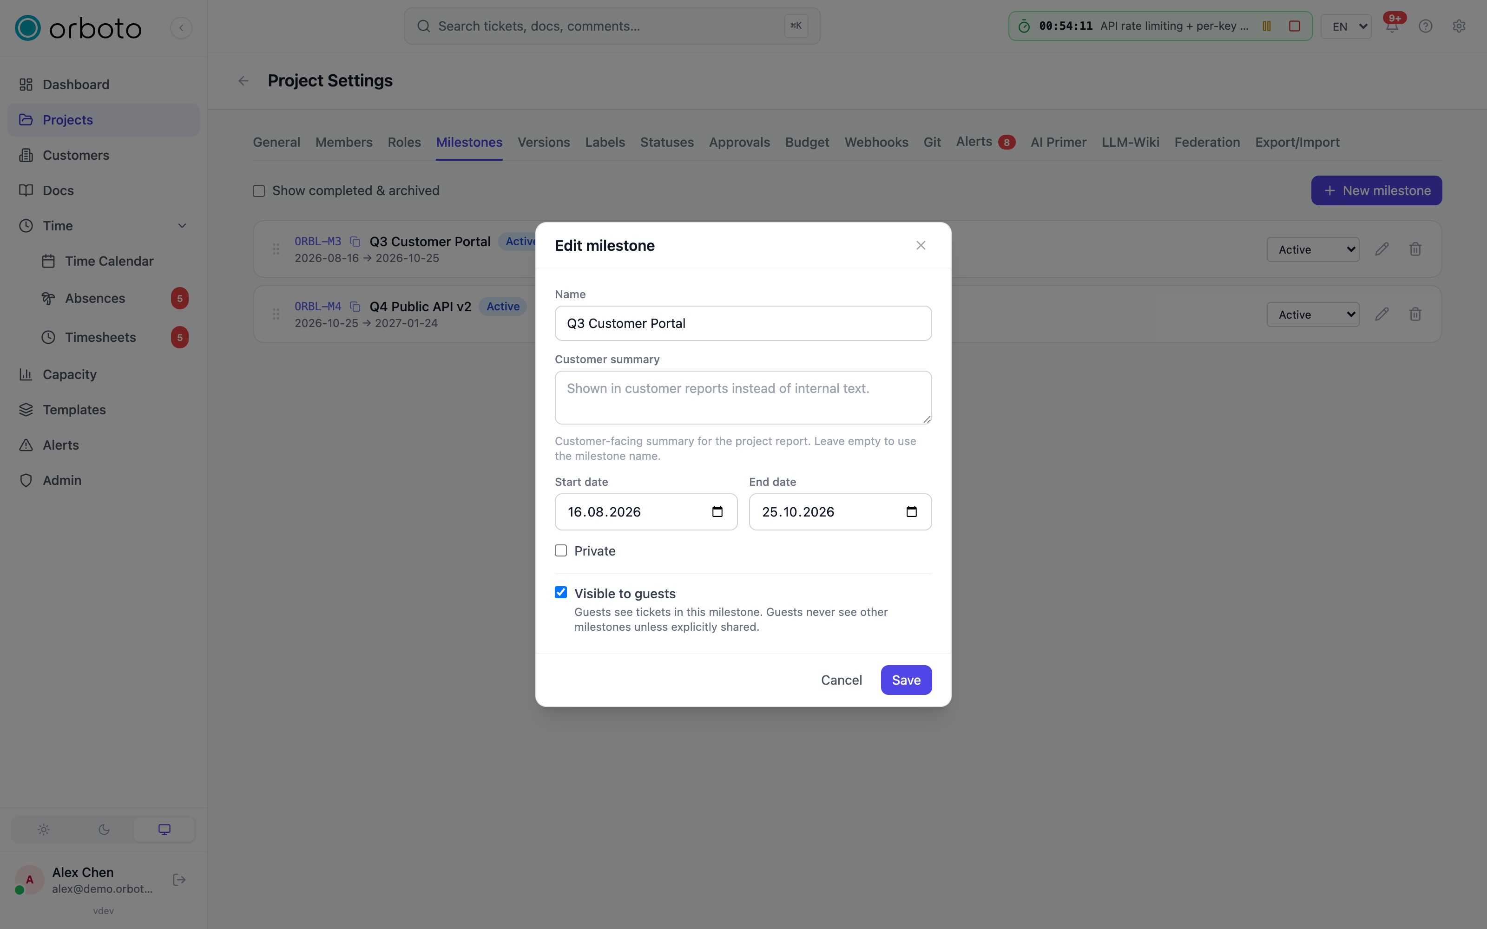Screen dimensions: 1487x929
Task: Open the ORBL-M3 milestone link
Action: [318, 242]
